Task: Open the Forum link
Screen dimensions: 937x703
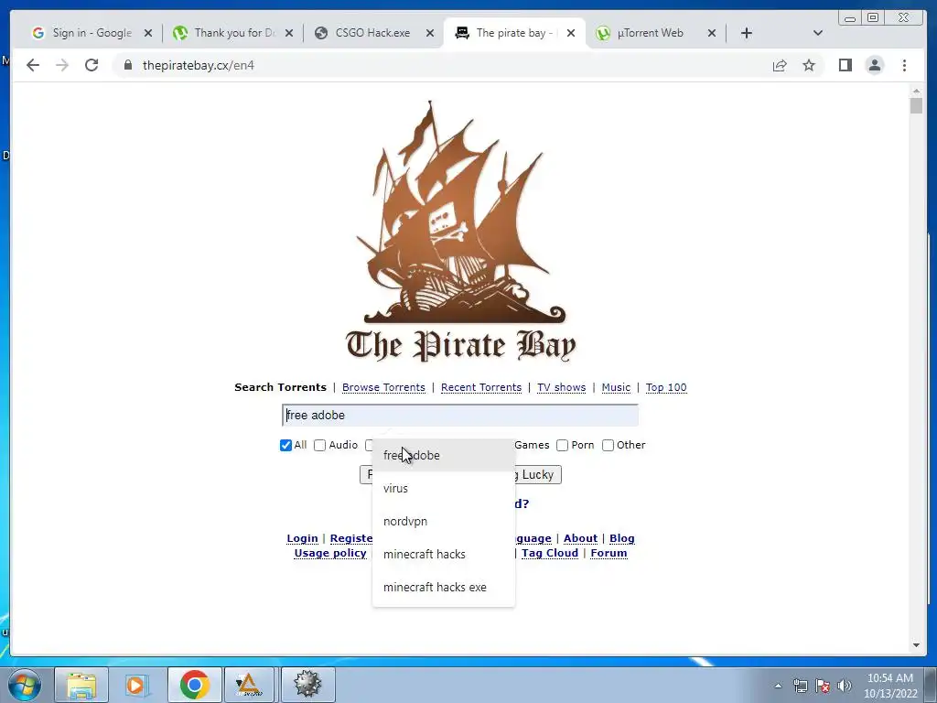Action: pos(609,554)
